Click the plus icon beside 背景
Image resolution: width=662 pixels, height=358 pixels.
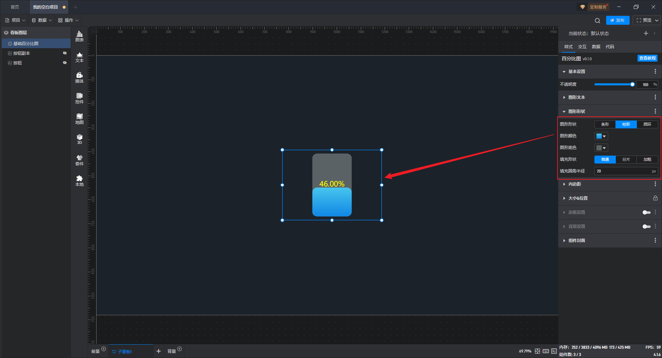point(179,349)
